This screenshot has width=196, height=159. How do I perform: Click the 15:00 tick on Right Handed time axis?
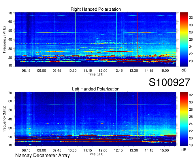(164, 71)
